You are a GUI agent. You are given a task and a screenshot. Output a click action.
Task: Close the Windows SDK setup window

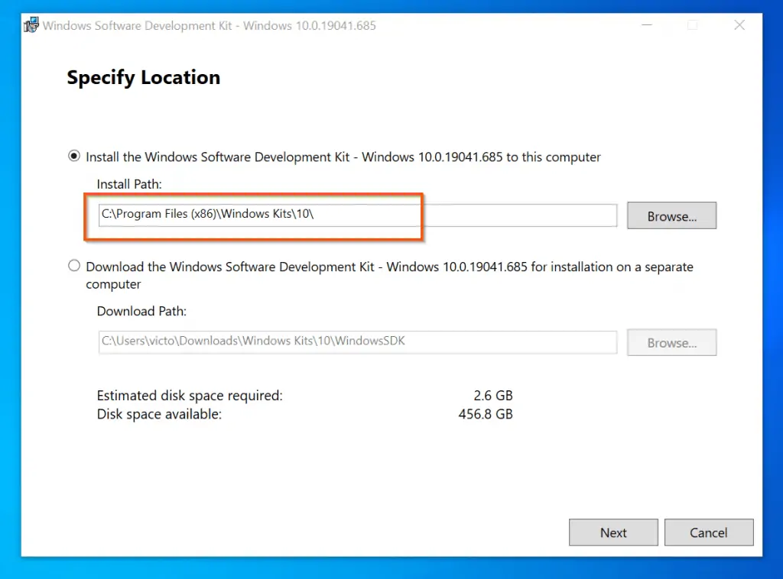739,25
